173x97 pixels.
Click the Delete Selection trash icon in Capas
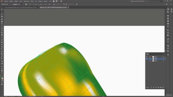pos(163,88)
